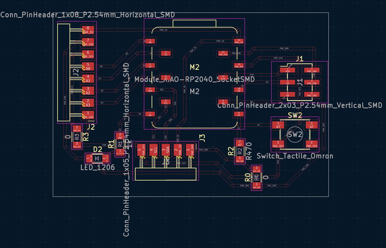Select pad 4 A1 of connector J2

point(88,79)
